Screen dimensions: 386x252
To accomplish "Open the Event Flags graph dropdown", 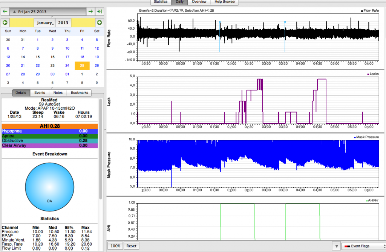I will pos(364,246).
